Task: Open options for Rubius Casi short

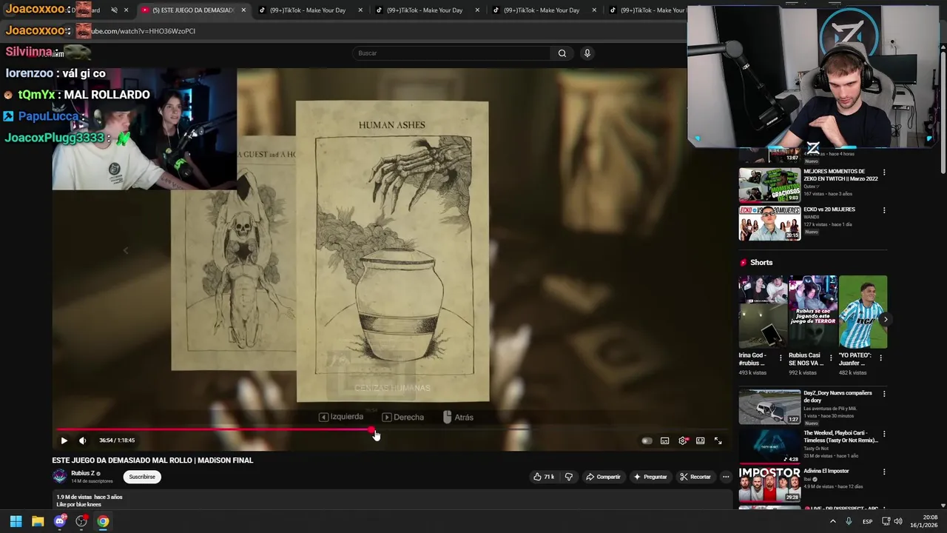Action: click(830, 358)
